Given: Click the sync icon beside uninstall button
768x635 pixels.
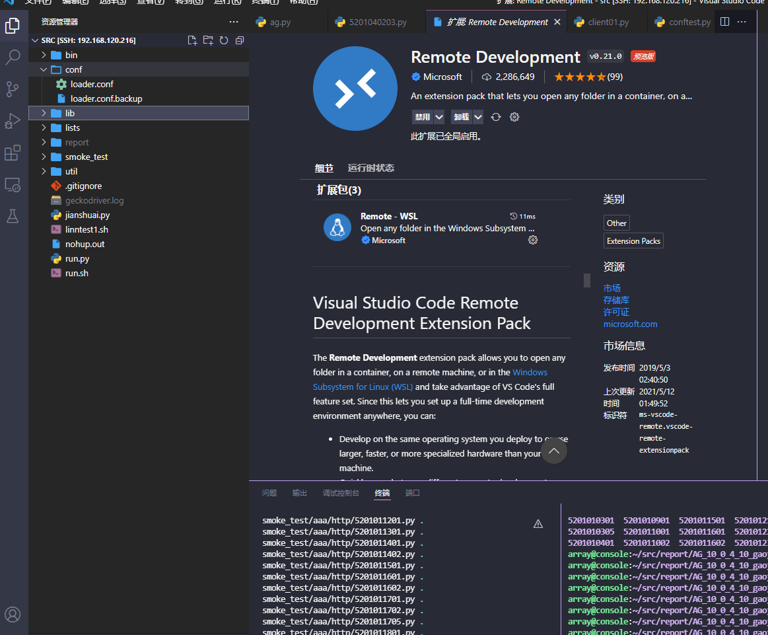Looking at the screenshot, I should click(x=496, y=117).
